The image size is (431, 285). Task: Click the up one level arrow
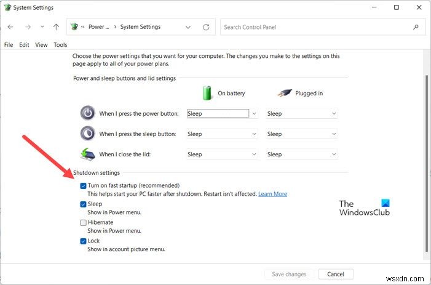(x=56, y=27)
